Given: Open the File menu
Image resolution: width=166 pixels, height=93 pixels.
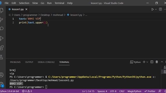Looking at the screenshot, I should point(6,3).
